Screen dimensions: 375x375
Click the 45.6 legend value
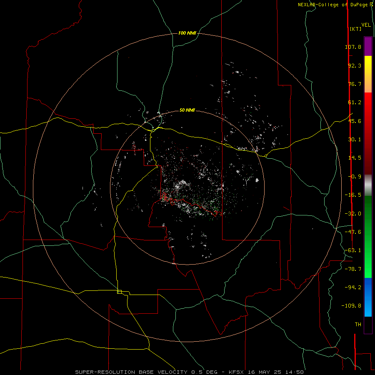click(x=355, y=121)
